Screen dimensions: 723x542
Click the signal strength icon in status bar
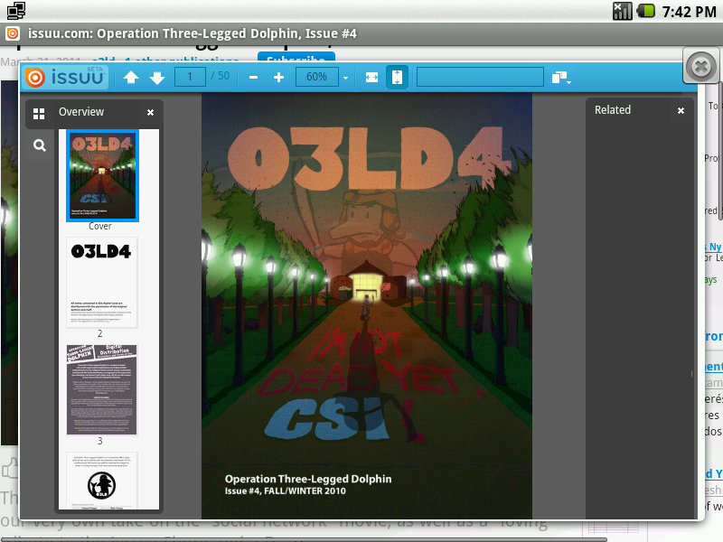[x=622, y=11]
